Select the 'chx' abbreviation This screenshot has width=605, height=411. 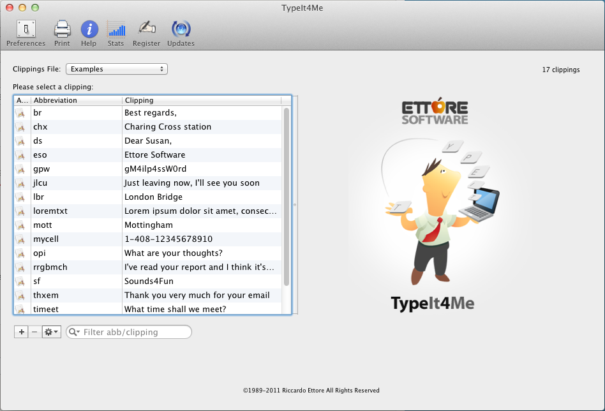click(x=40, y=126)
